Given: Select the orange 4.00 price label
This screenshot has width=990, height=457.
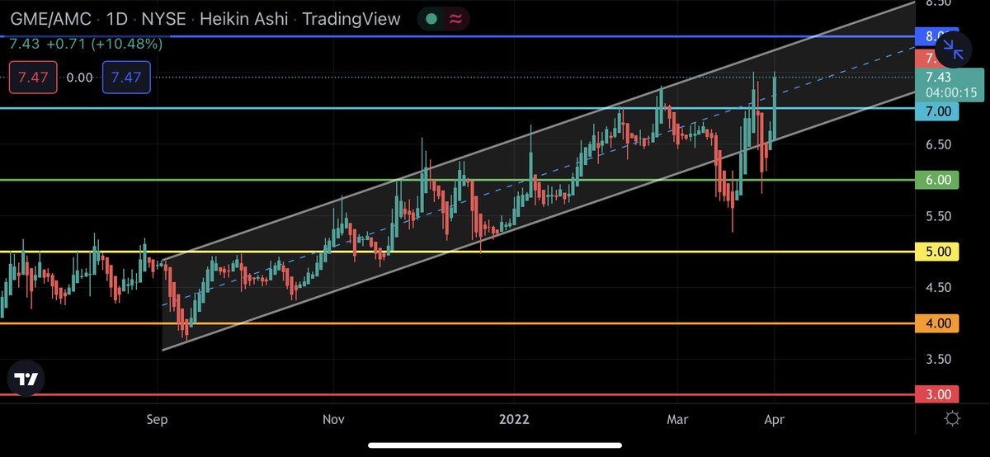Looking at the screenshot, I should pyautogui.click(x=937, y=323).
